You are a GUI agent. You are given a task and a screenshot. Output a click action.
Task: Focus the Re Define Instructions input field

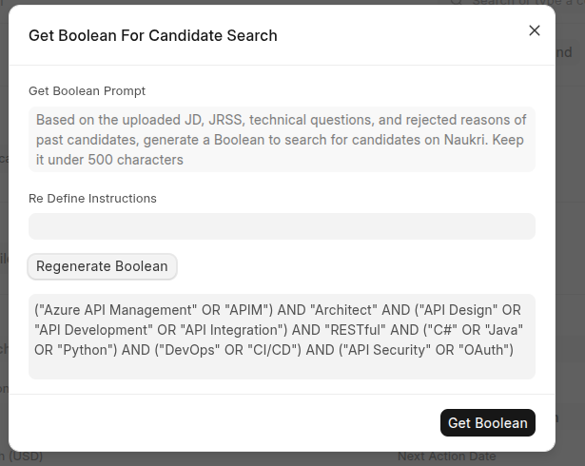[x=282, y=226]
